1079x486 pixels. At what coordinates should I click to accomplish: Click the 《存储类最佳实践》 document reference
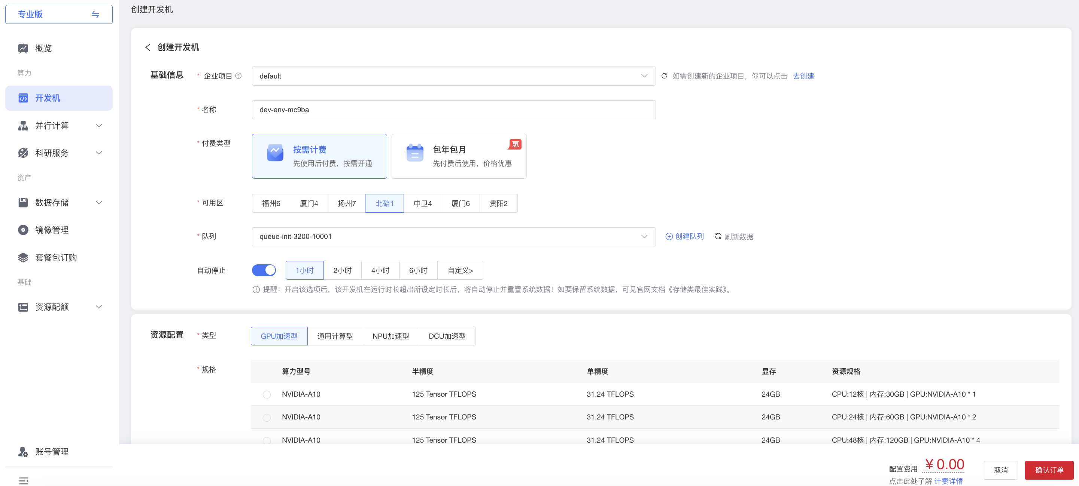tap(697, 289)
